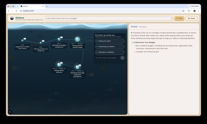Click the Ask Gemini button
This screenshot has width=207, height=124.
tap(194, 6)
